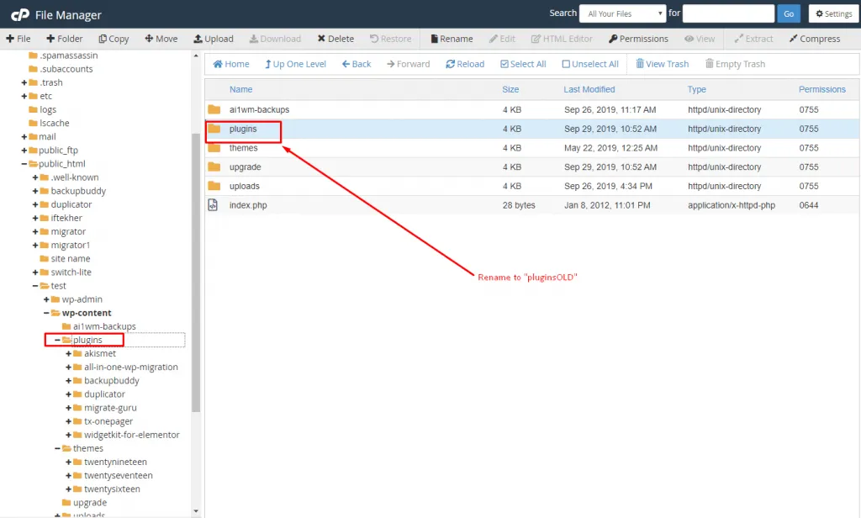The height and width of the screenshot is (518, 861).
Task: Open migrate-guru folder in tree
Action: click(x=110, y=408)
